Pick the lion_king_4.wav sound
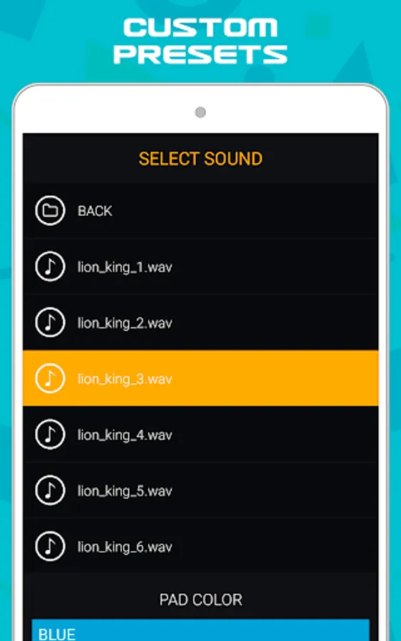The image size is (401, 641). 200,434
